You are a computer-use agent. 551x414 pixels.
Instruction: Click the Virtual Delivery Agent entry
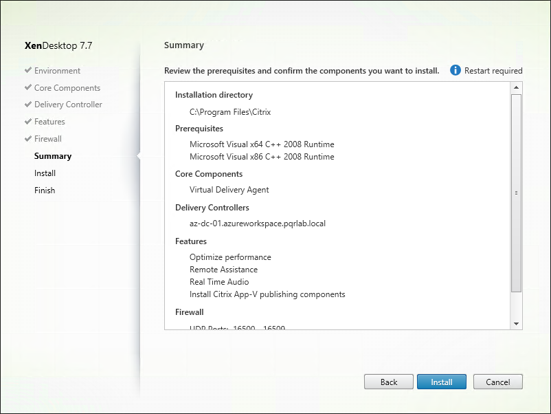click(229, 190)
